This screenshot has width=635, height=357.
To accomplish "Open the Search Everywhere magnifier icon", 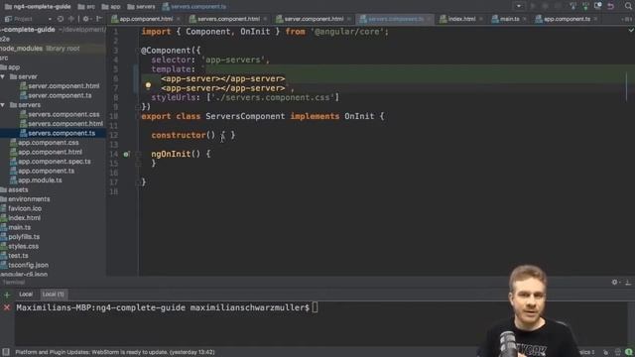I will point(628,6).
